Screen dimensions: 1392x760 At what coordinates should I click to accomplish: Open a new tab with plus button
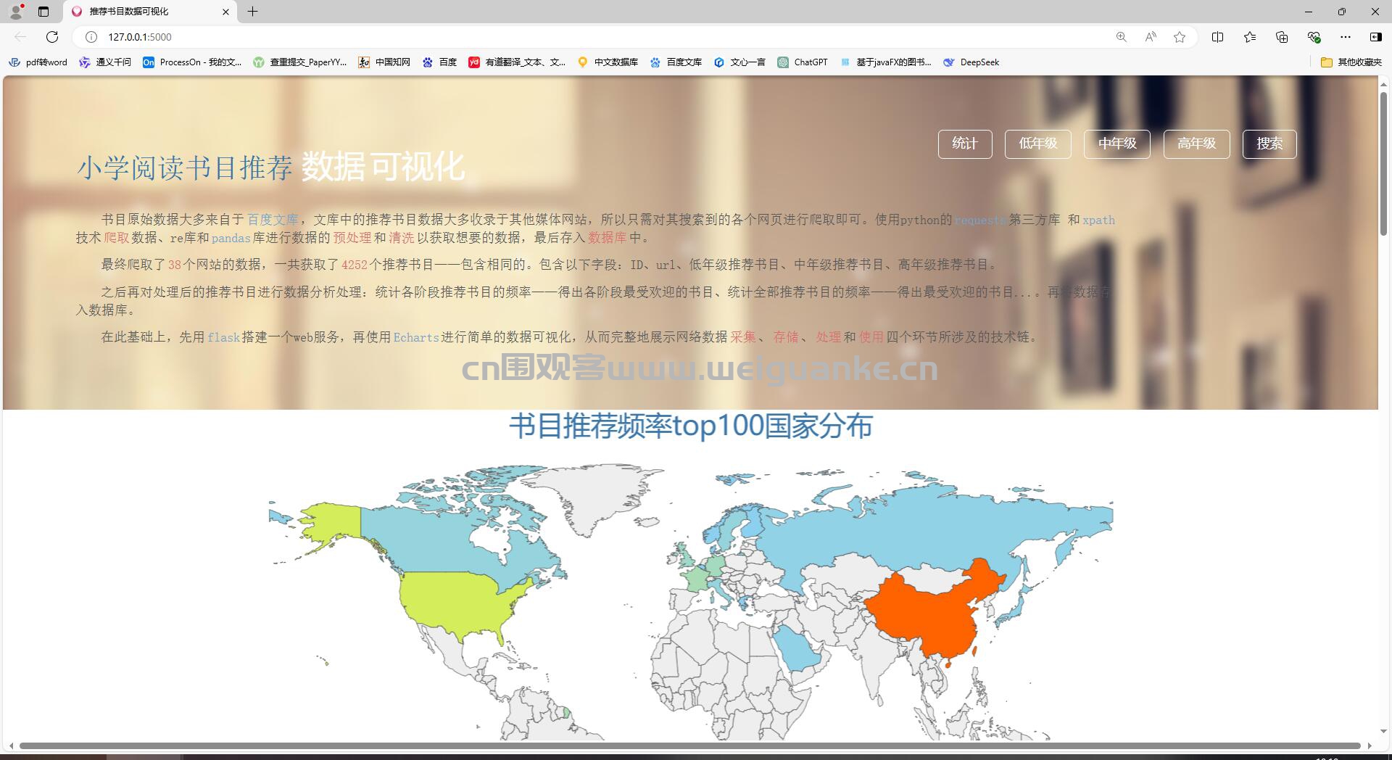tap(252, 12)
